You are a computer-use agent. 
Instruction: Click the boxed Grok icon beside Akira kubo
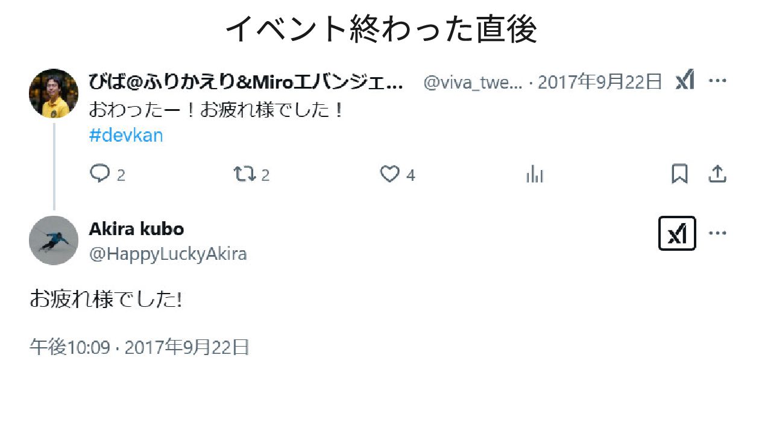coord(677,233)
